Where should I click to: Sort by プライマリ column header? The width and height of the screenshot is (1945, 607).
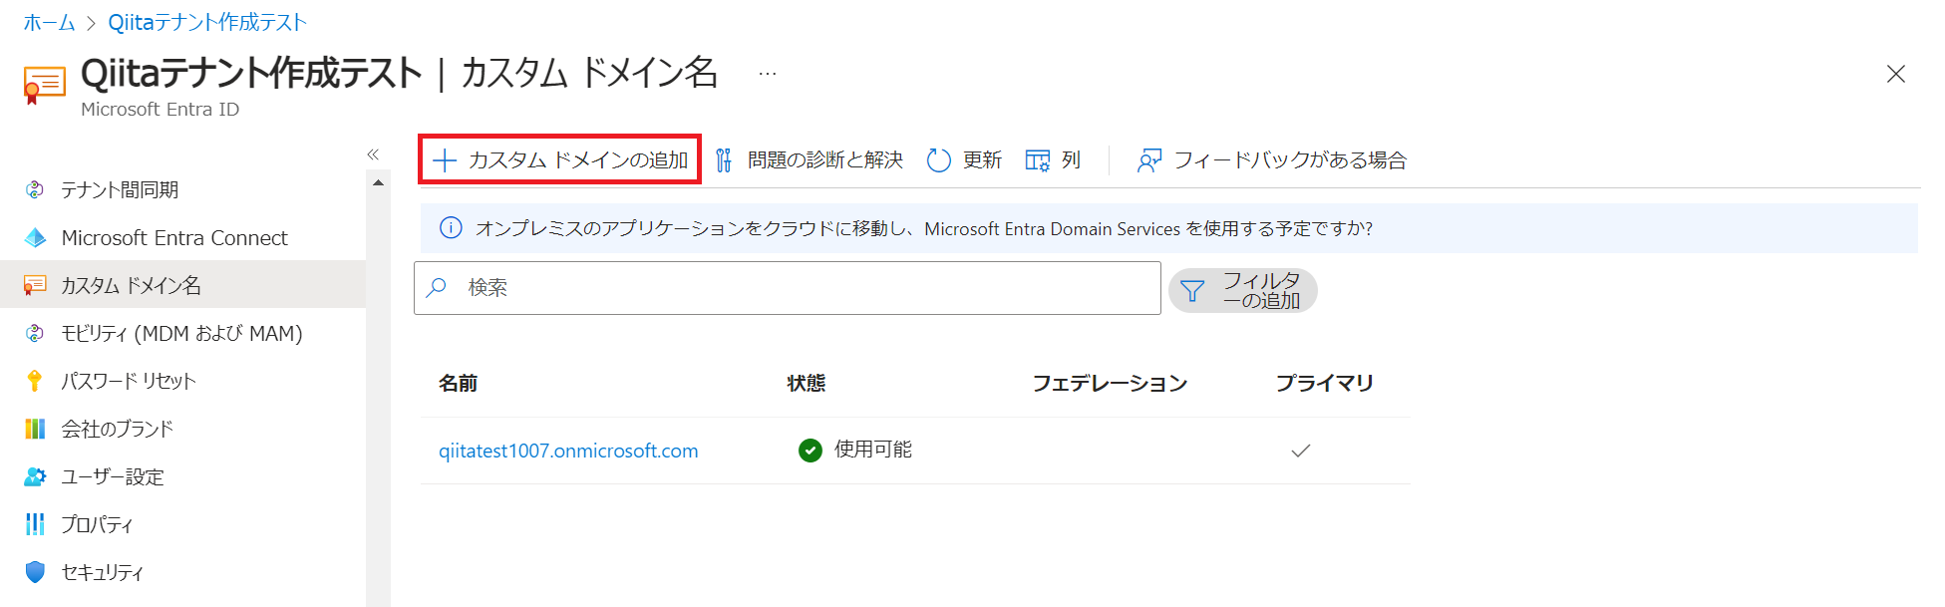point(1325,383)
